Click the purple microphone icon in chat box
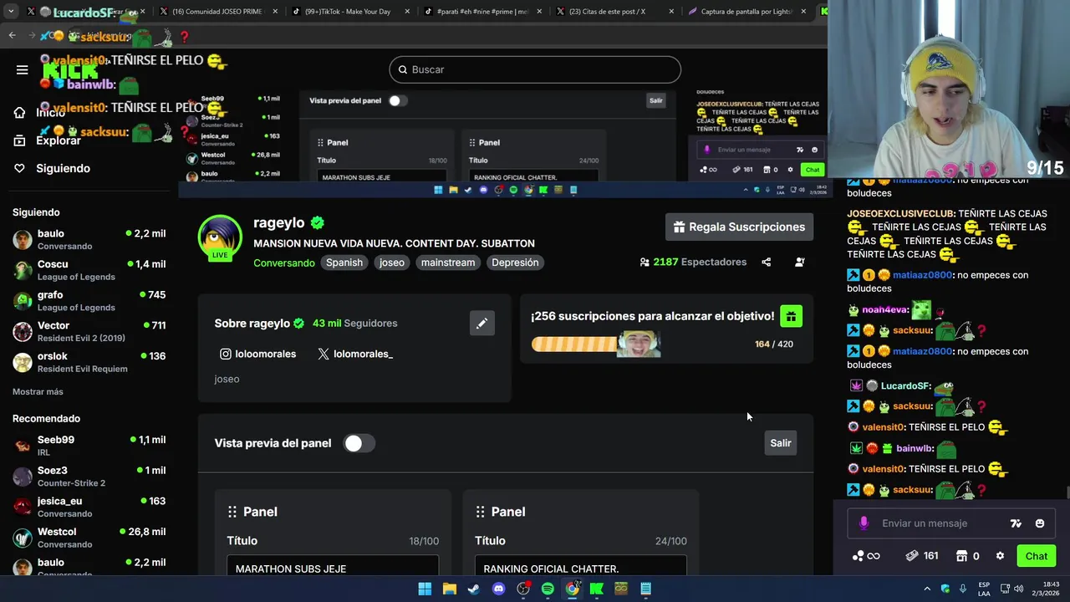 (x=864, y=523)
